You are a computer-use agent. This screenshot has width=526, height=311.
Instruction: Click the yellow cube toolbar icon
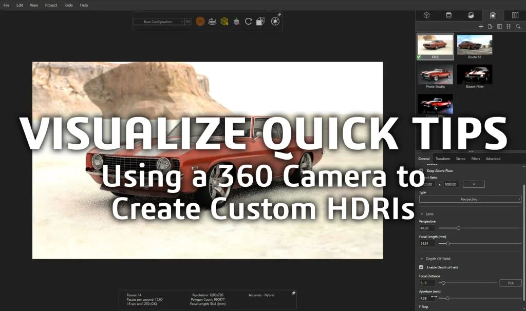click(224, 22)
